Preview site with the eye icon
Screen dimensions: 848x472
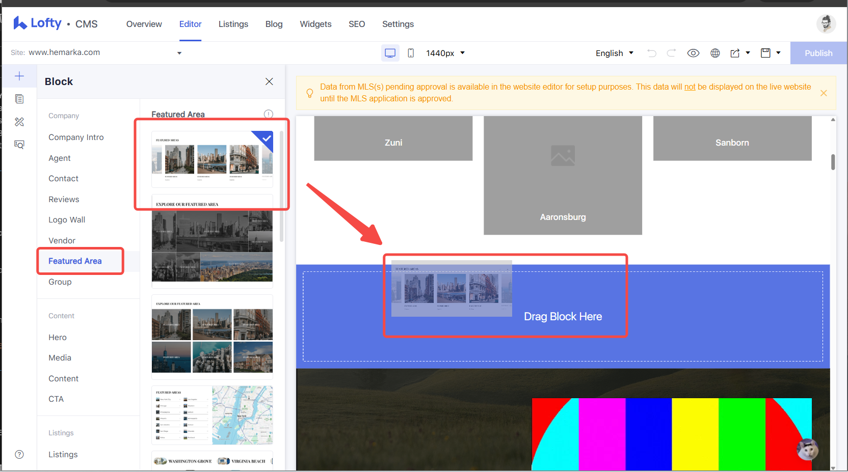(693, 53)
